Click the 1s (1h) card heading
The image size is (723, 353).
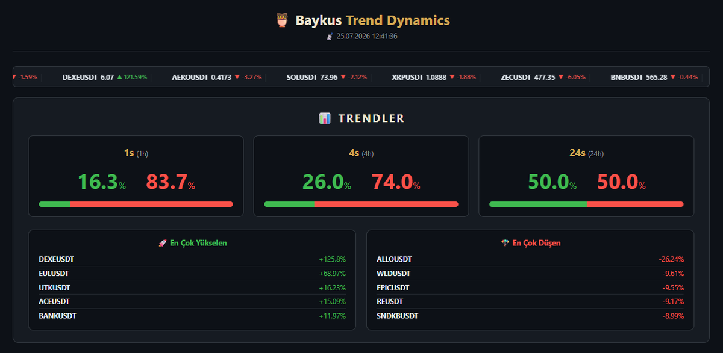coord(136,153)
